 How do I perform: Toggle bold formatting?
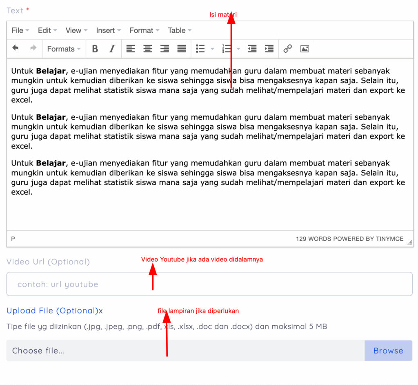[x=95, y=49]
